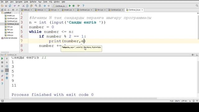Image resolution: width=199 pixels, height=112 pixels.
Task: Open Replace with the second magnifier icon
Action: tap(40, 6)
